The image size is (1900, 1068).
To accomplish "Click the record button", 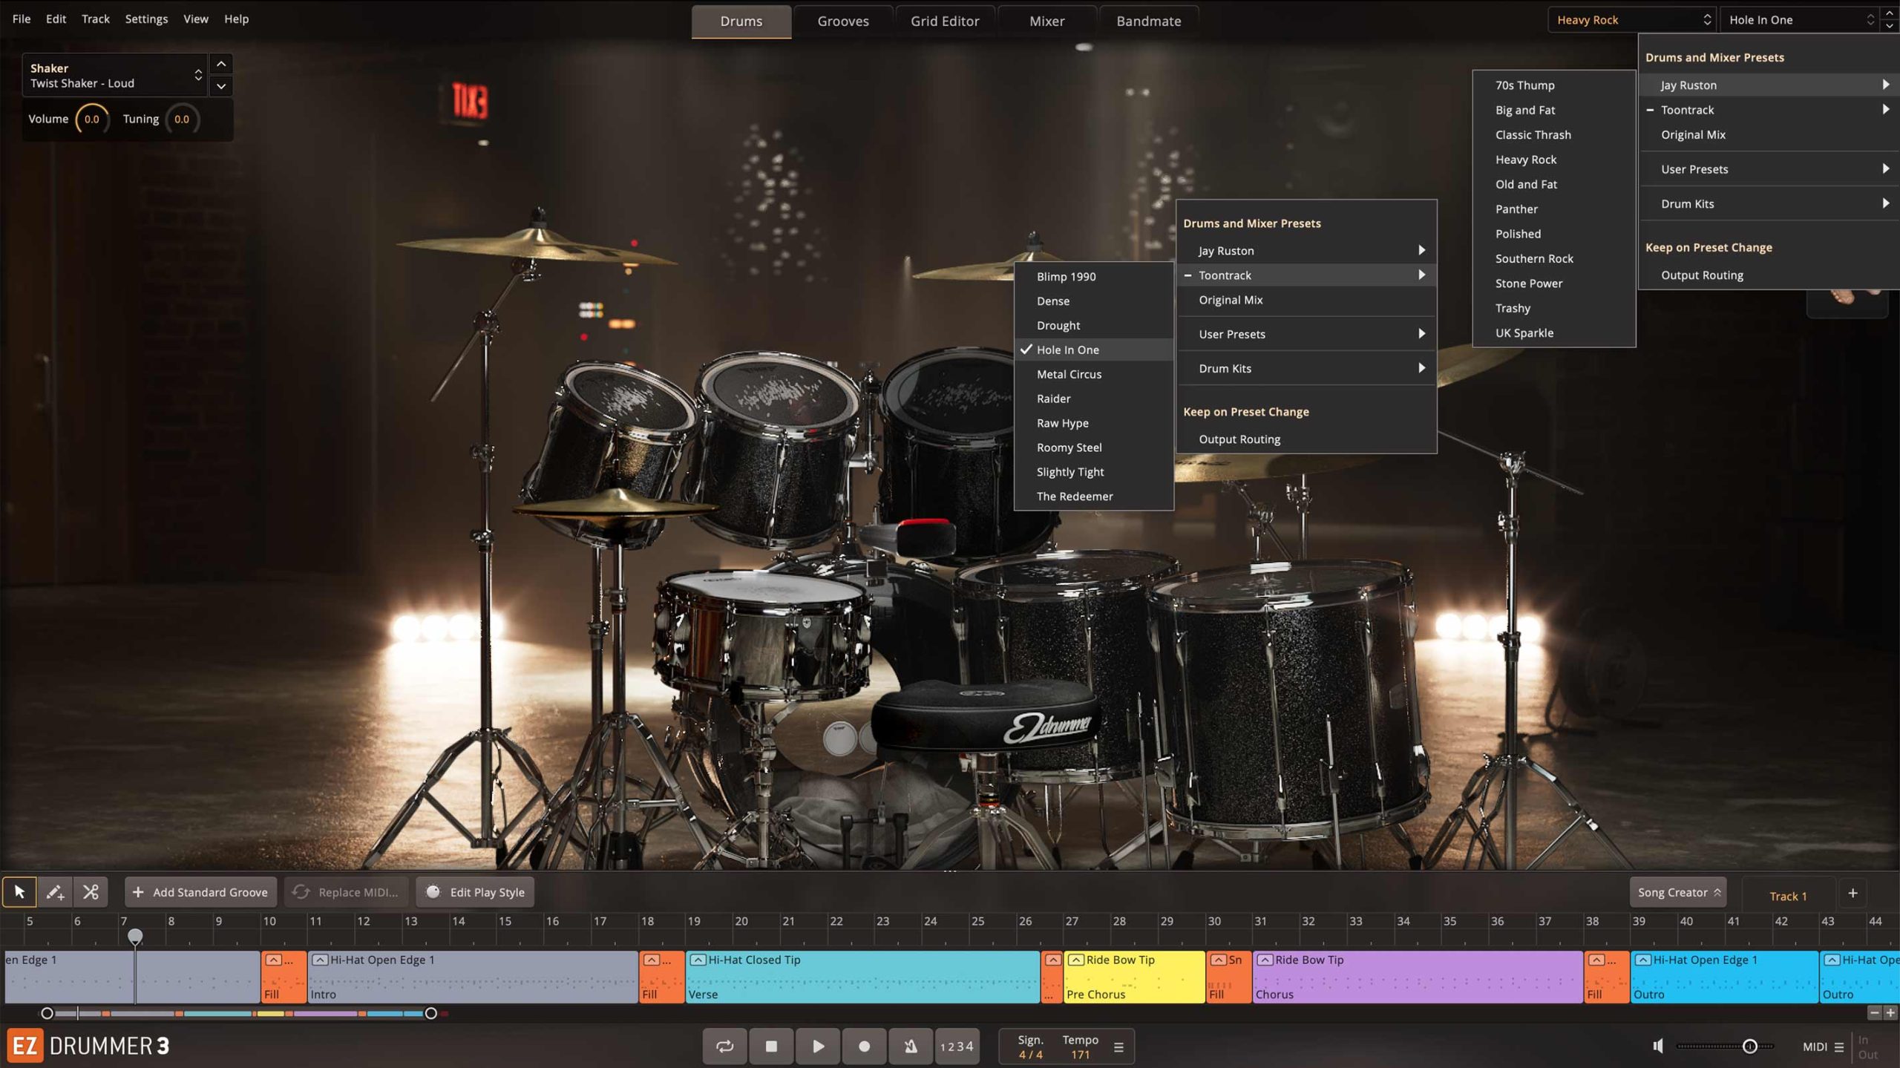I will [x=864, y=1046].
